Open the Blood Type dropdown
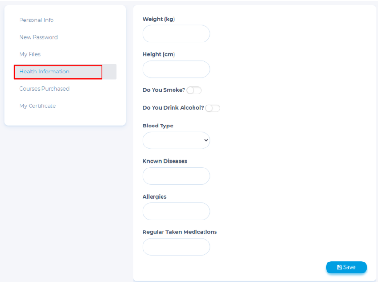This screenshot has height=283, width=378. (x=176, y=140)
